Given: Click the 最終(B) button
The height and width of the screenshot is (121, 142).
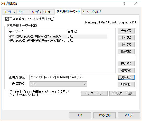Looking at the screenshot, I should [126, 51].
